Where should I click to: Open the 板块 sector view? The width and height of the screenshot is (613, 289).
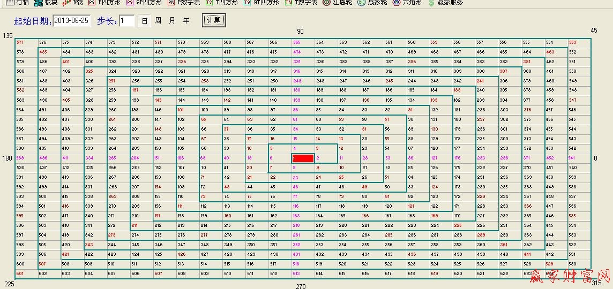pos(46,3)
